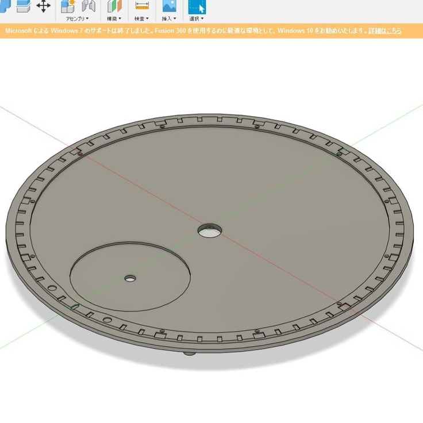Image resolution: width=423 pixels, height=423 pixels.
Task: Follow the 詳細はこちら link in banner
Action: coord(385,30)
